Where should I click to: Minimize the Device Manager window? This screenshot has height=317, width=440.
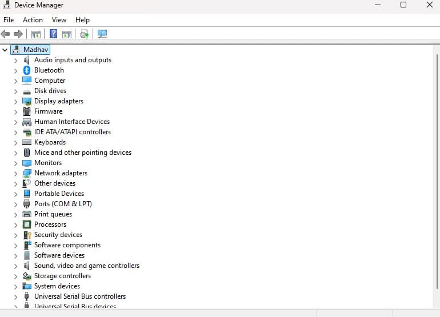point(378,5)
